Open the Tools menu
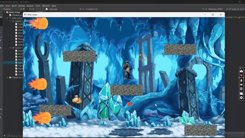 pos(38,6)
